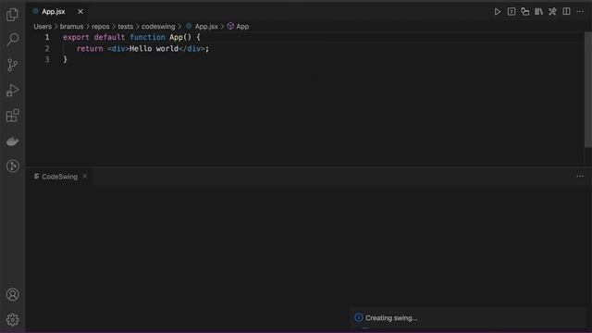
Task: Click the info icon in the notification
Action: pyautogui.click(x=358, y=317)
